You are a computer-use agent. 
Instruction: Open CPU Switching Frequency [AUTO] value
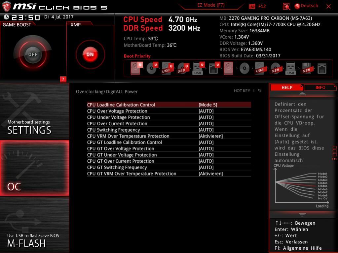coord(206,130)
